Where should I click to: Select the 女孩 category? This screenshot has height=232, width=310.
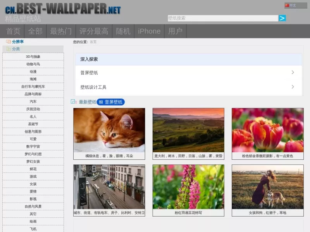(33, 184)
